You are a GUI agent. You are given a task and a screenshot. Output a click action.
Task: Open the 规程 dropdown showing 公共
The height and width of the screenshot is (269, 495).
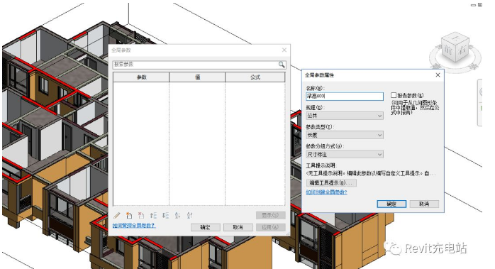(345, 116)
